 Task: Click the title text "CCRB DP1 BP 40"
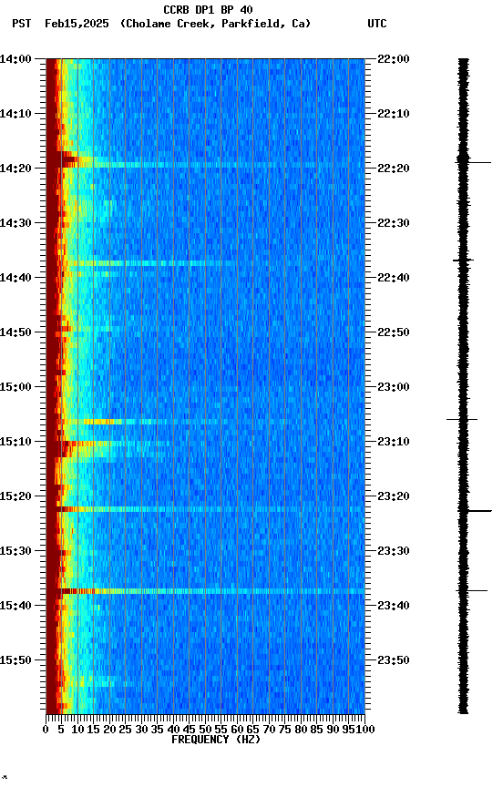(x=208, y=10)
